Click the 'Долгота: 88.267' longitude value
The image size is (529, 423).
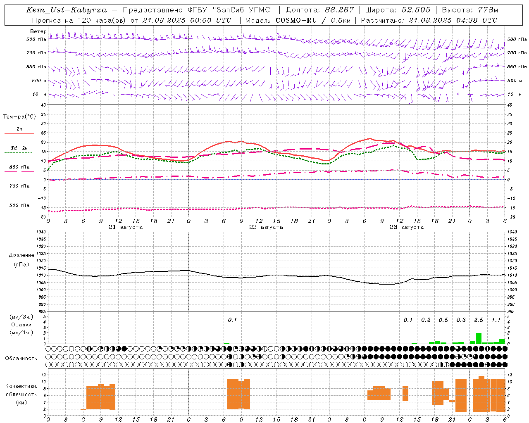320,10
